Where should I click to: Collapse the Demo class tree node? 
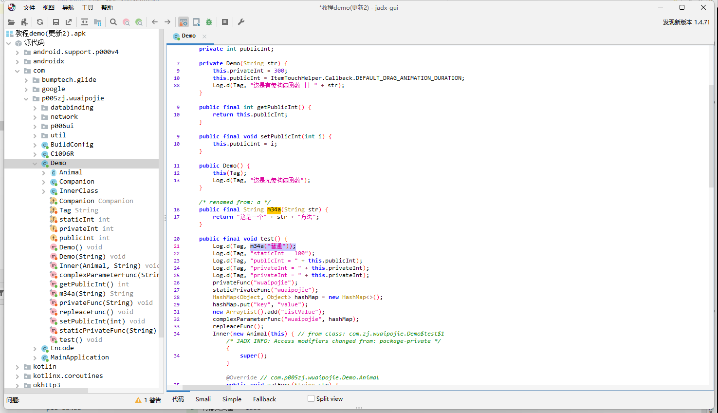tap(35, 164)
